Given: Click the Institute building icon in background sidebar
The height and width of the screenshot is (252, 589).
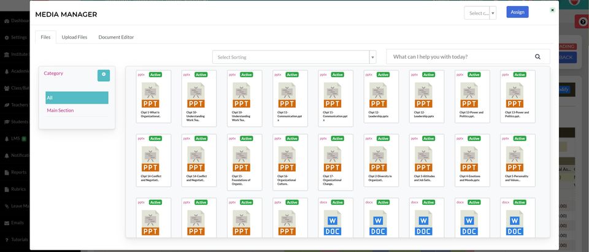Looking at the screenshot, I should (x=7, y=55).
